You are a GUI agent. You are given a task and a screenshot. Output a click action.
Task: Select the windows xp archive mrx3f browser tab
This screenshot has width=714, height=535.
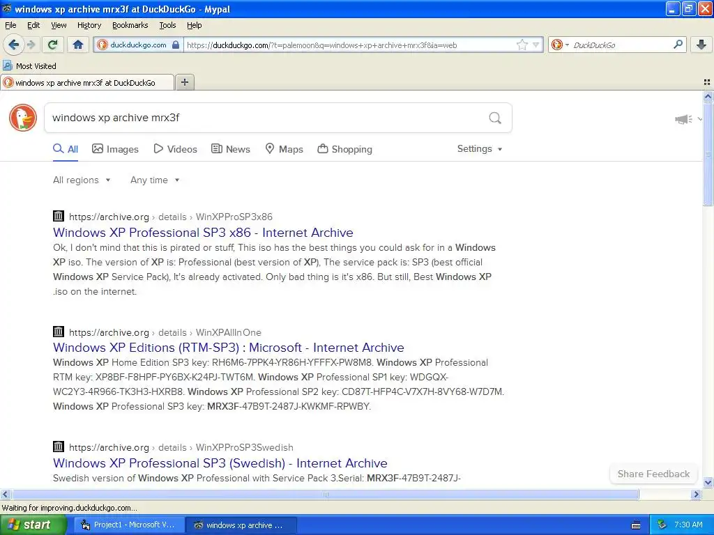(87, 82)
